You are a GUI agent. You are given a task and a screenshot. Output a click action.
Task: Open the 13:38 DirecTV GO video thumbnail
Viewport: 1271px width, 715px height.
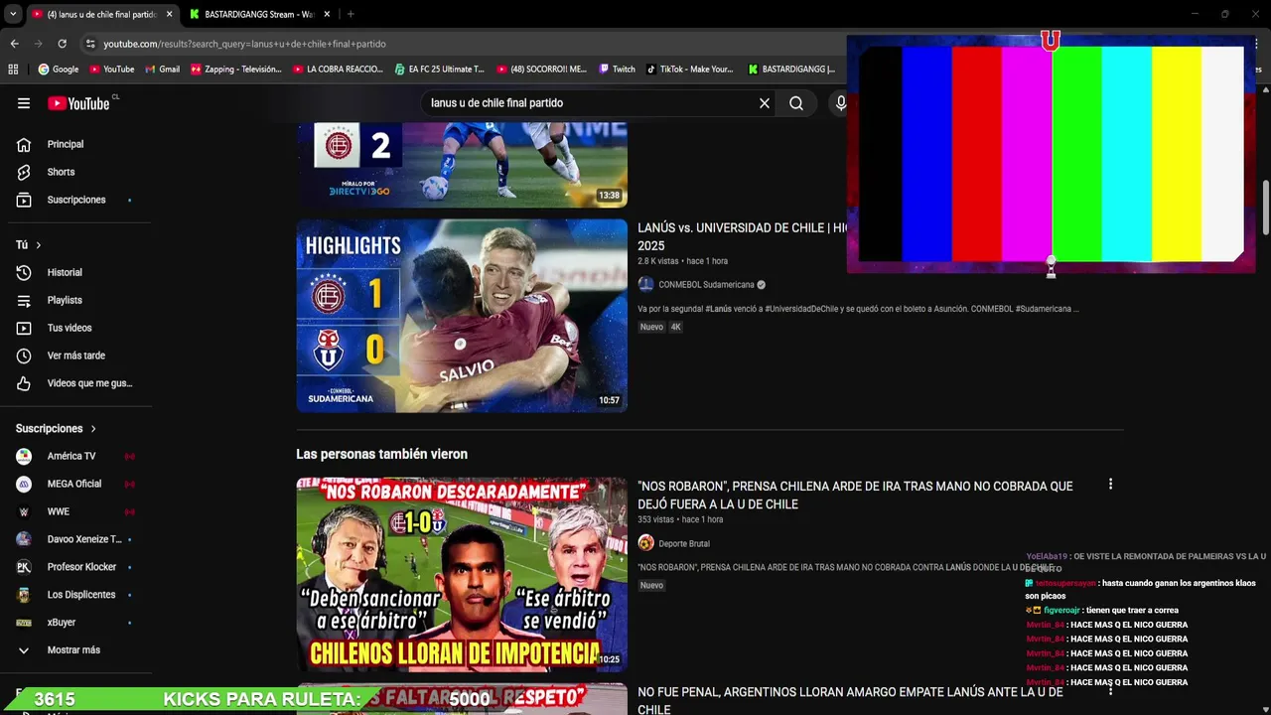click(462, 165)
